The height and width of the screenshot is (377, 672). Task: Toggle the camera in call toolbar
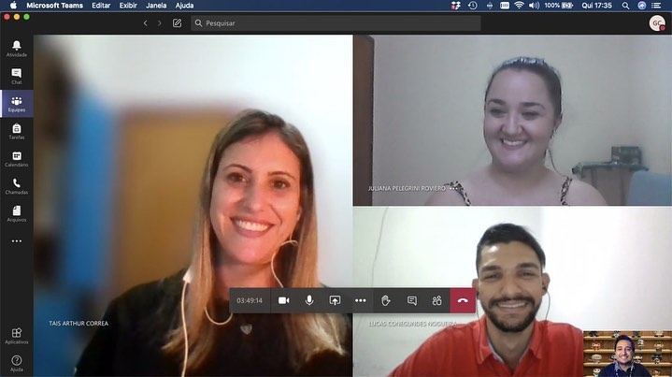tap(283, 300)
